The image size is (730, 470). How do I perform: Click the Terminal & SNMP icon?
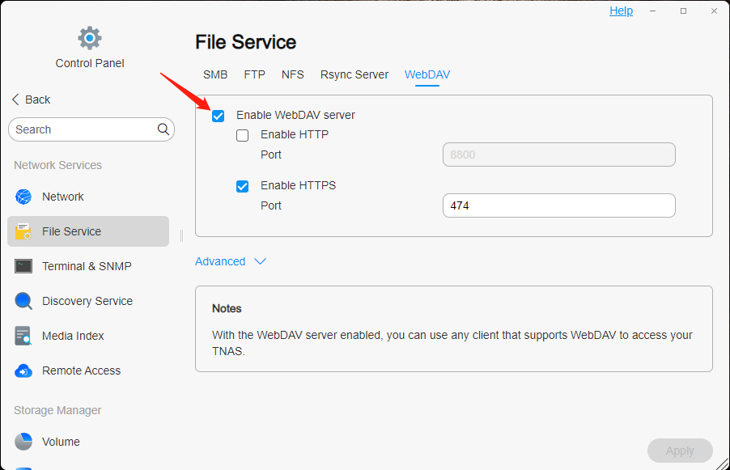coord(23,266)
